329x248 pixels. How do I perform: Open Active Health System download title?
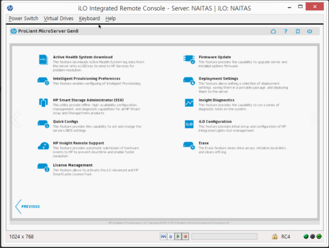click(x=83, y=57)
